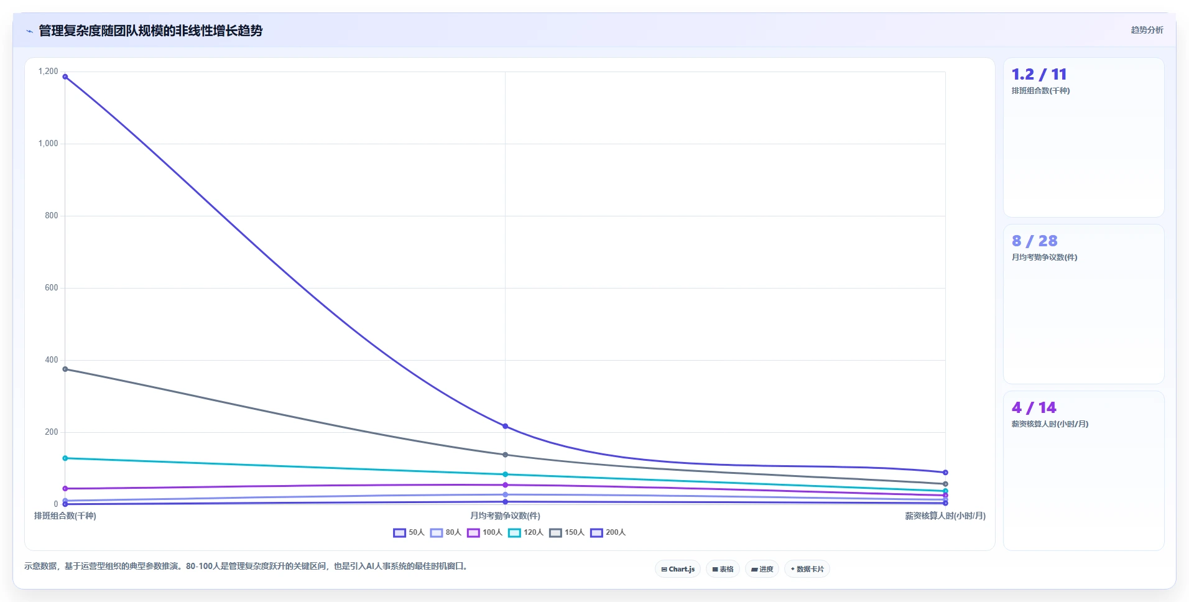Viewport: 1189px width, 602px height.
Task: Click the 120人 teal point at 排班组合数
Action: pos(65,458)
